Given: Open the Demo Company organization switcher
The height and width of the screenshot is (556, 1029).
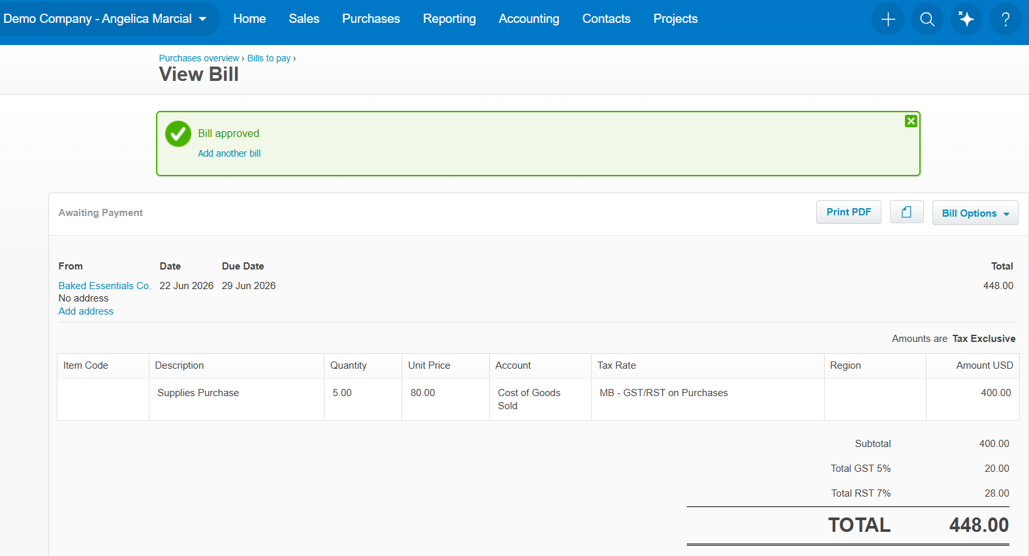Looking at the screenshot, I should click(104, 19).
